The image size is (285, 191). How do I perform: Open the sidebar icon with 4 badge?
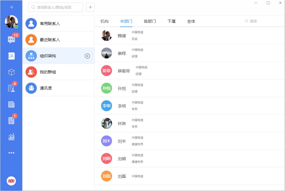point(11,88)
